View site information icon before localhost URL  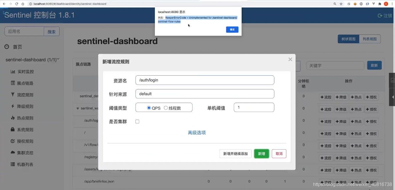(30, 4)
